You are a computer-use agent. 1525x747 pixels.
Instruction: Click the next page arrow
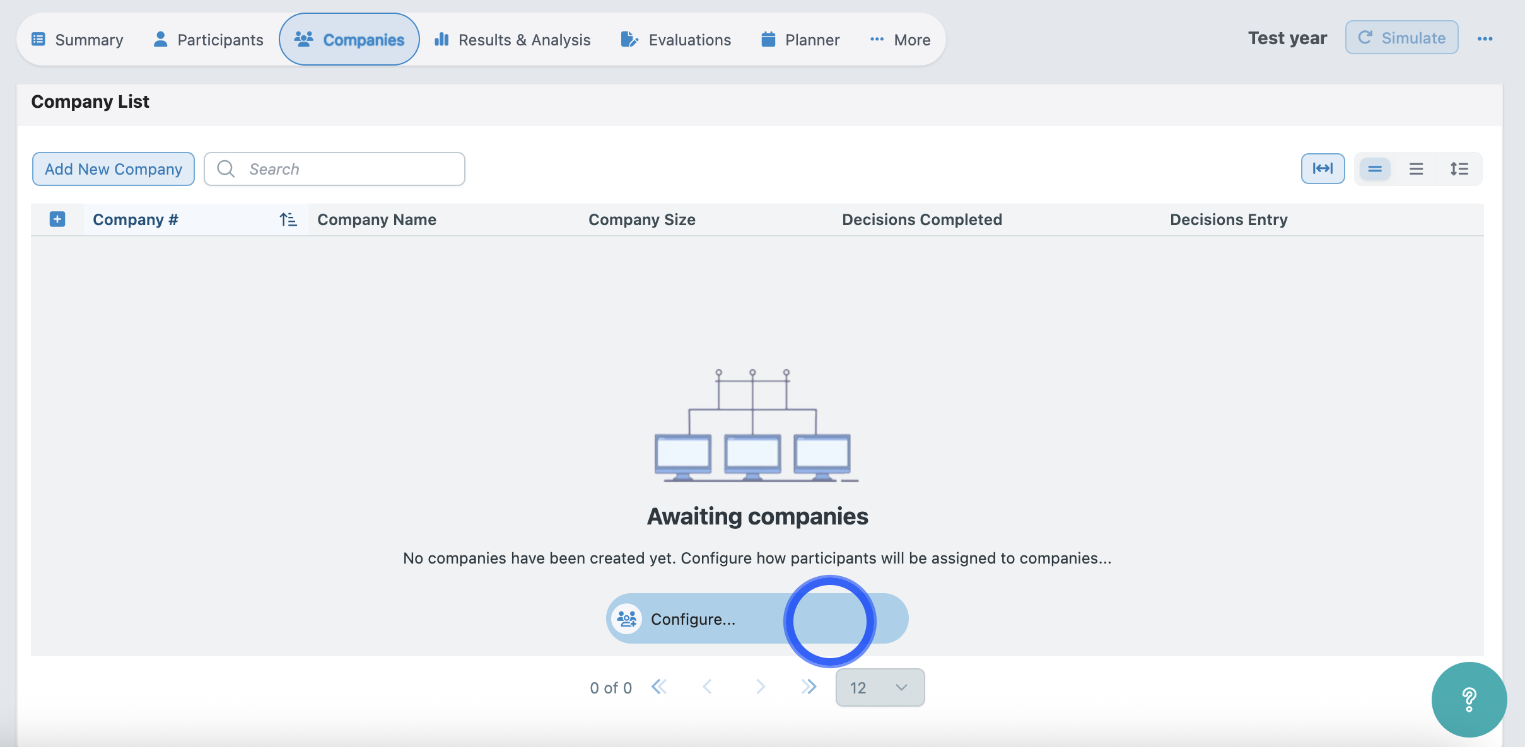click(x=761, y=687)
